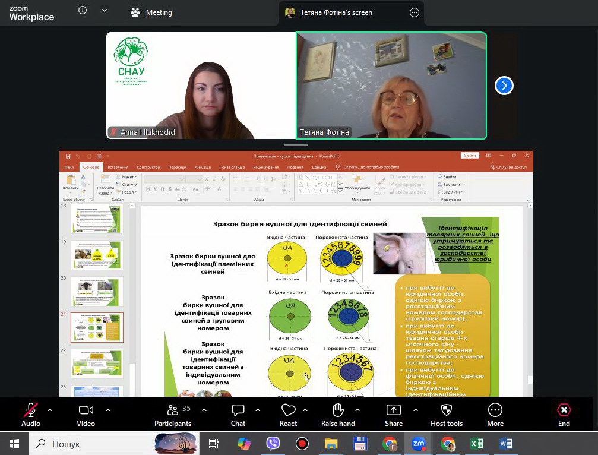
Task: Open Viber from the taskbar
Action: 273,444
